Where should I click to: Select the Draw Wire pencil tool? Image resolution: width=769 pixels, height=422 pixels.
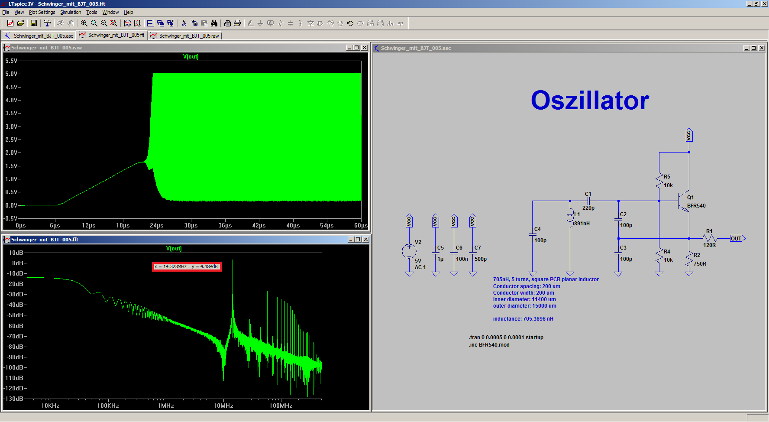click(251, 23)
